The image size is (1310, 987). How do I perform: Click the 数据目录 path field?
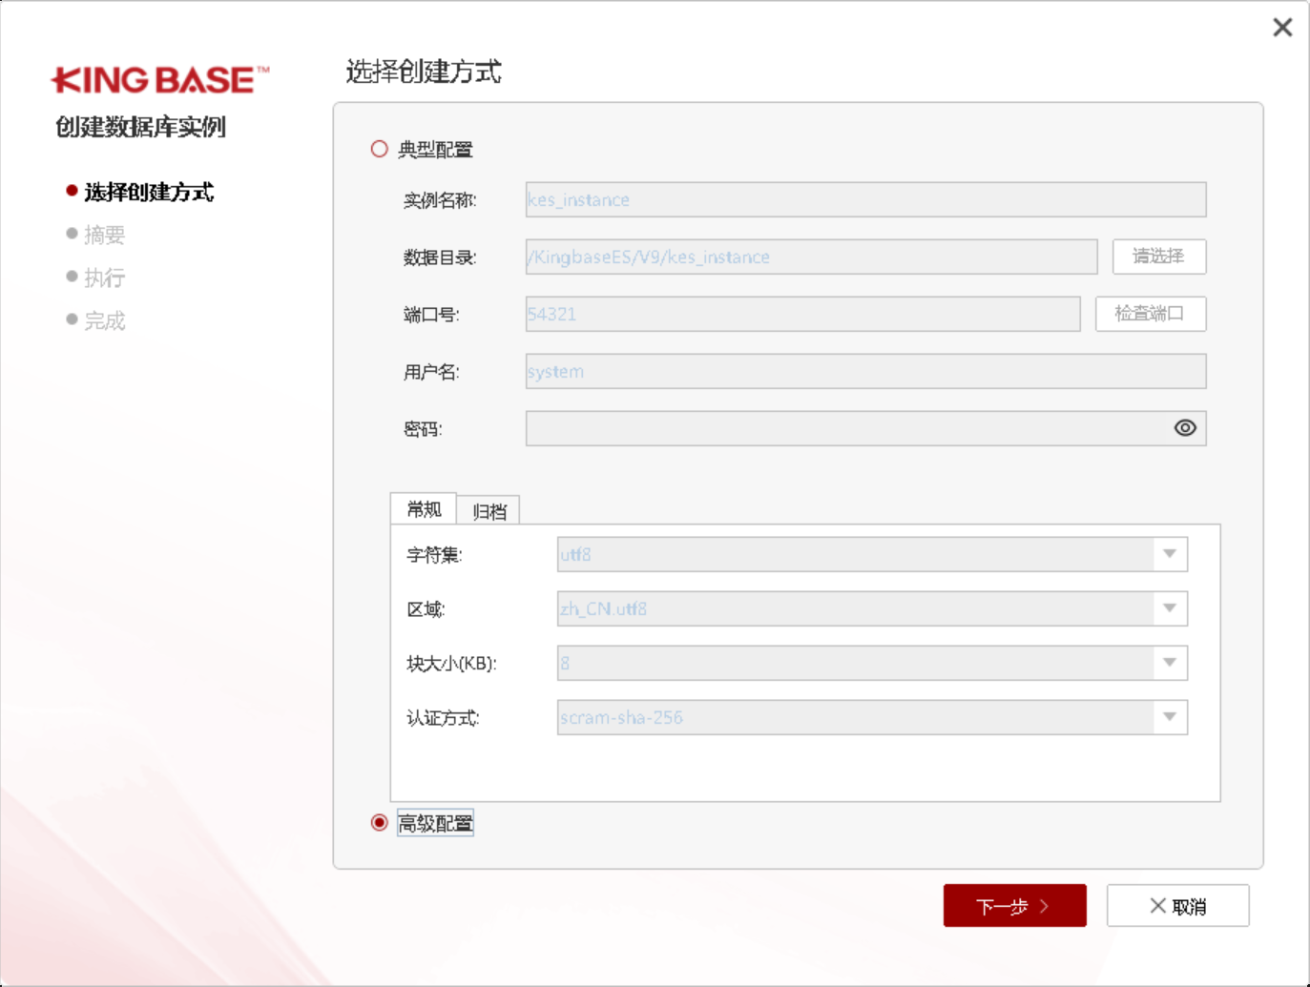pos(811,257)
